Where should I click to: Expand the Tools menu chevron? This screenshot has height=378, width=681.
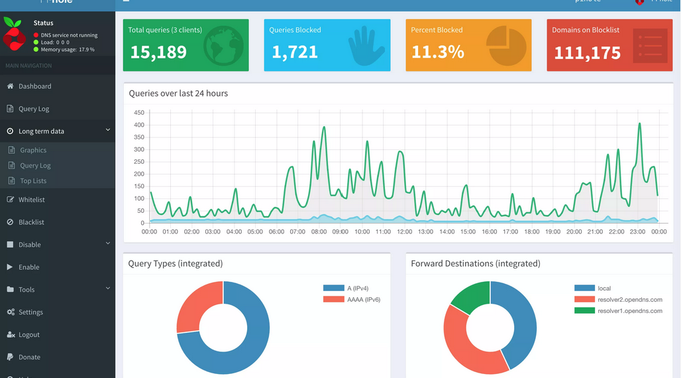(108, 288)
